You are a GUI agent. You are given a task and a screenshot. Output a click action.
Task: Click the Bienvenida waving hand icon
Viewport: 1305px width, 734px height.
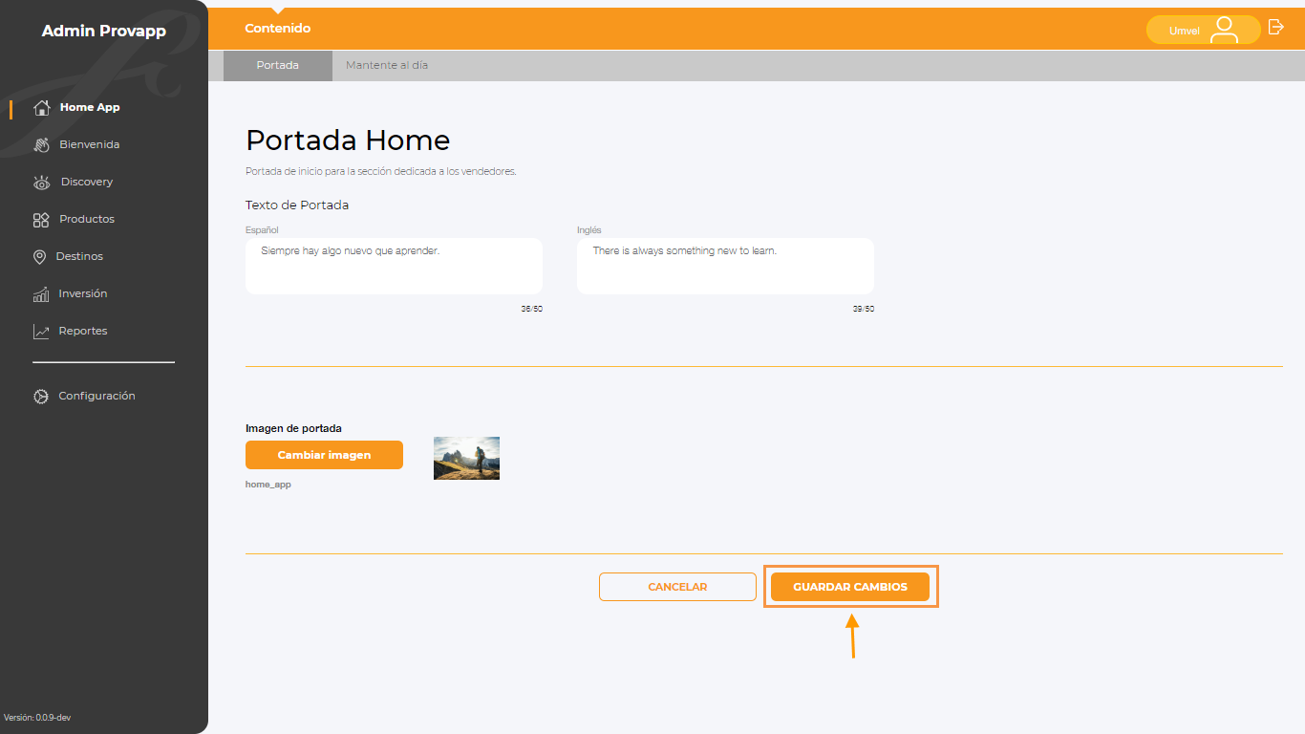41,144
